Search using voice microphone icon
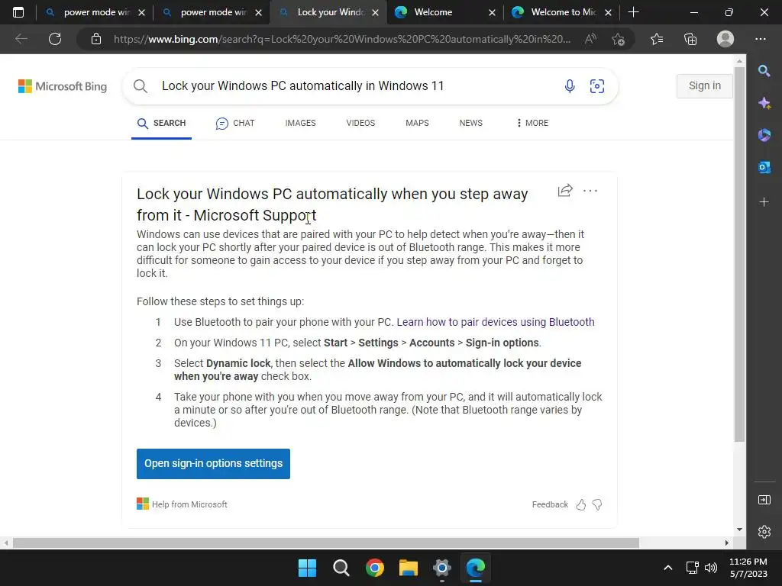782x586 pixels. (570, 86)
